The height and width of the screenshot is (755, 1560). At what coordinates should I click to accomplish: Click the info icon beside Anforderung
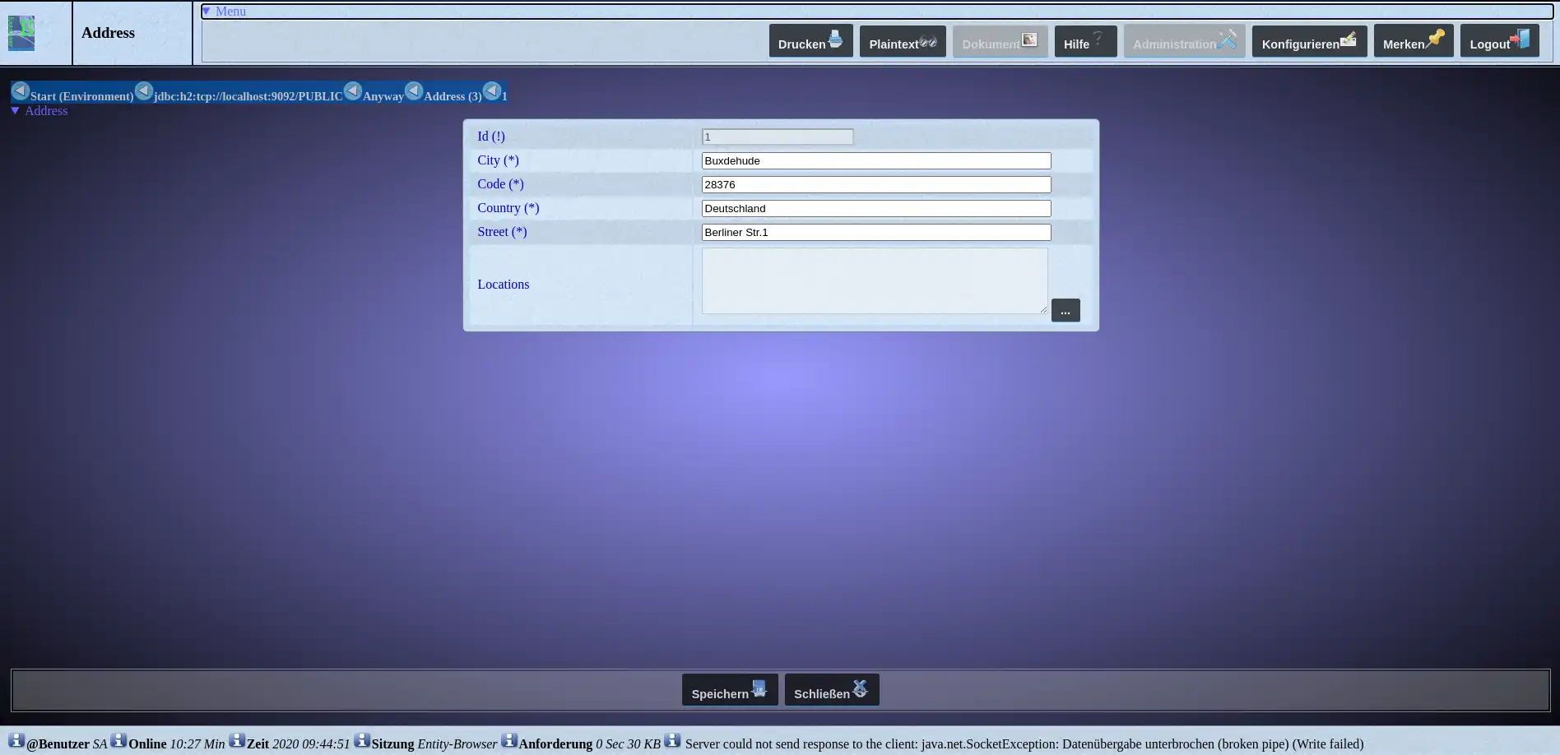(509, 740)
